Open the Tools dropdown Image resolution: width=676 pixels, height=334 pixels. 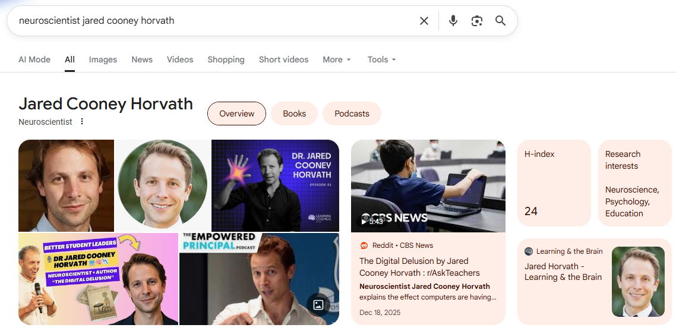tap(381, 59)
